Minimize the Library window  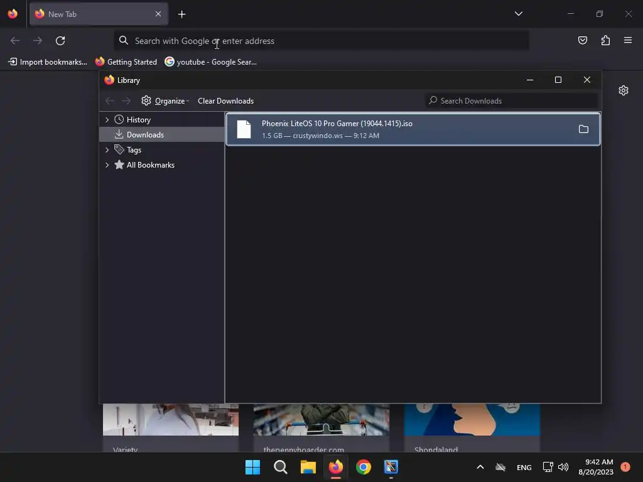pos(530,80)
